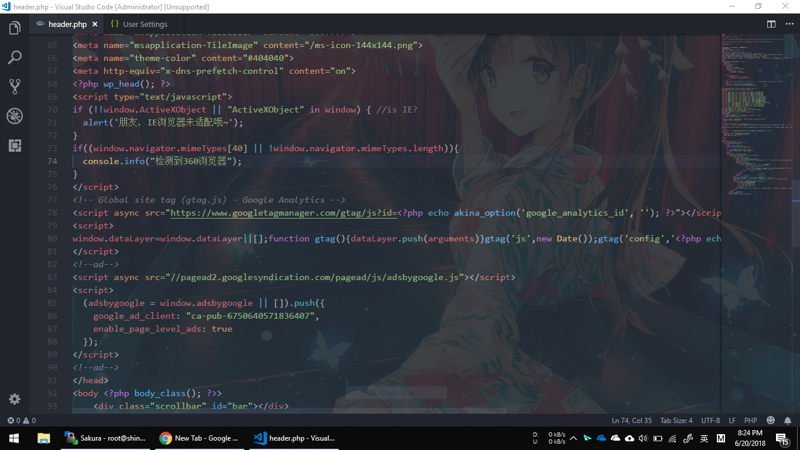Click the white OneDrive cloud tray icon
This screenshot has height=450, width=800.
tap(616, 438)
